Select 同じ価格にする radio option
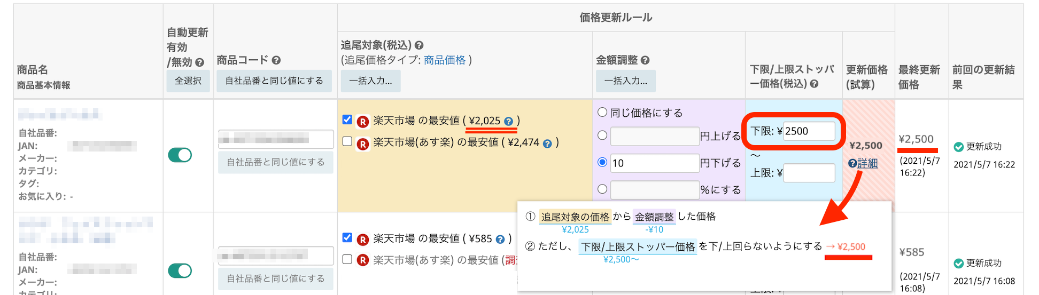The width and height of the screenshot is (1039, 295). click(x=602, y=112)
